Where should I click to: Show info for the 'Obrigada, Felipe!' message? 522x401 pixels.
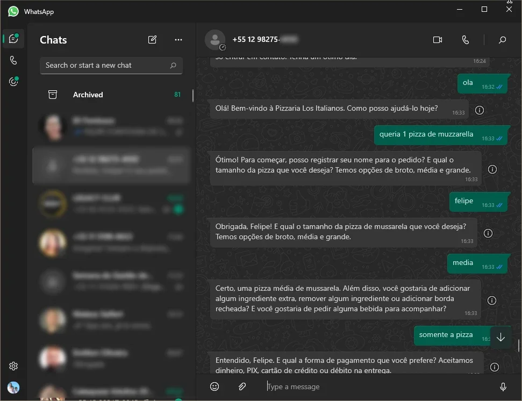tap(488, 233)
